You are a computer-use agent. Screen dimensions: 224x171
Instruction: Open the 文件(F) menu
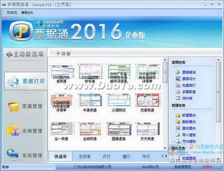point(12,13)
